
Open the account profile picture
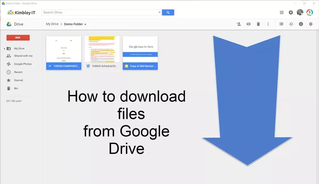click(300, 12)
